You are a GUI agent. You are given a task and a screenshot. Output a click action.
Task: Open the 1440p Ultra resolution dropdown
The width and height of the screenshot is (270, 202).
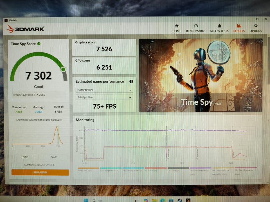pyautogui.click(x=104, y=97)
